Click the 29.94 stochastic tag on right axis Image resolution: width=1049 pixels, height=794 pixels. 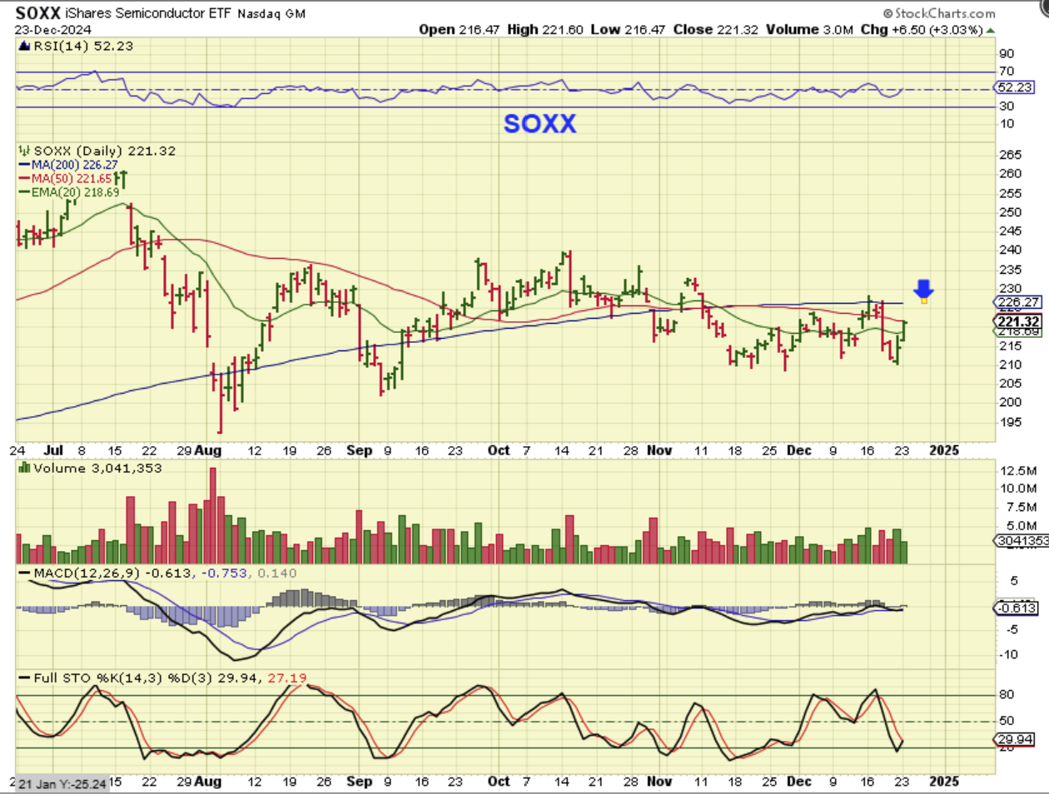pyautogui.click(x=1015, y=739)
